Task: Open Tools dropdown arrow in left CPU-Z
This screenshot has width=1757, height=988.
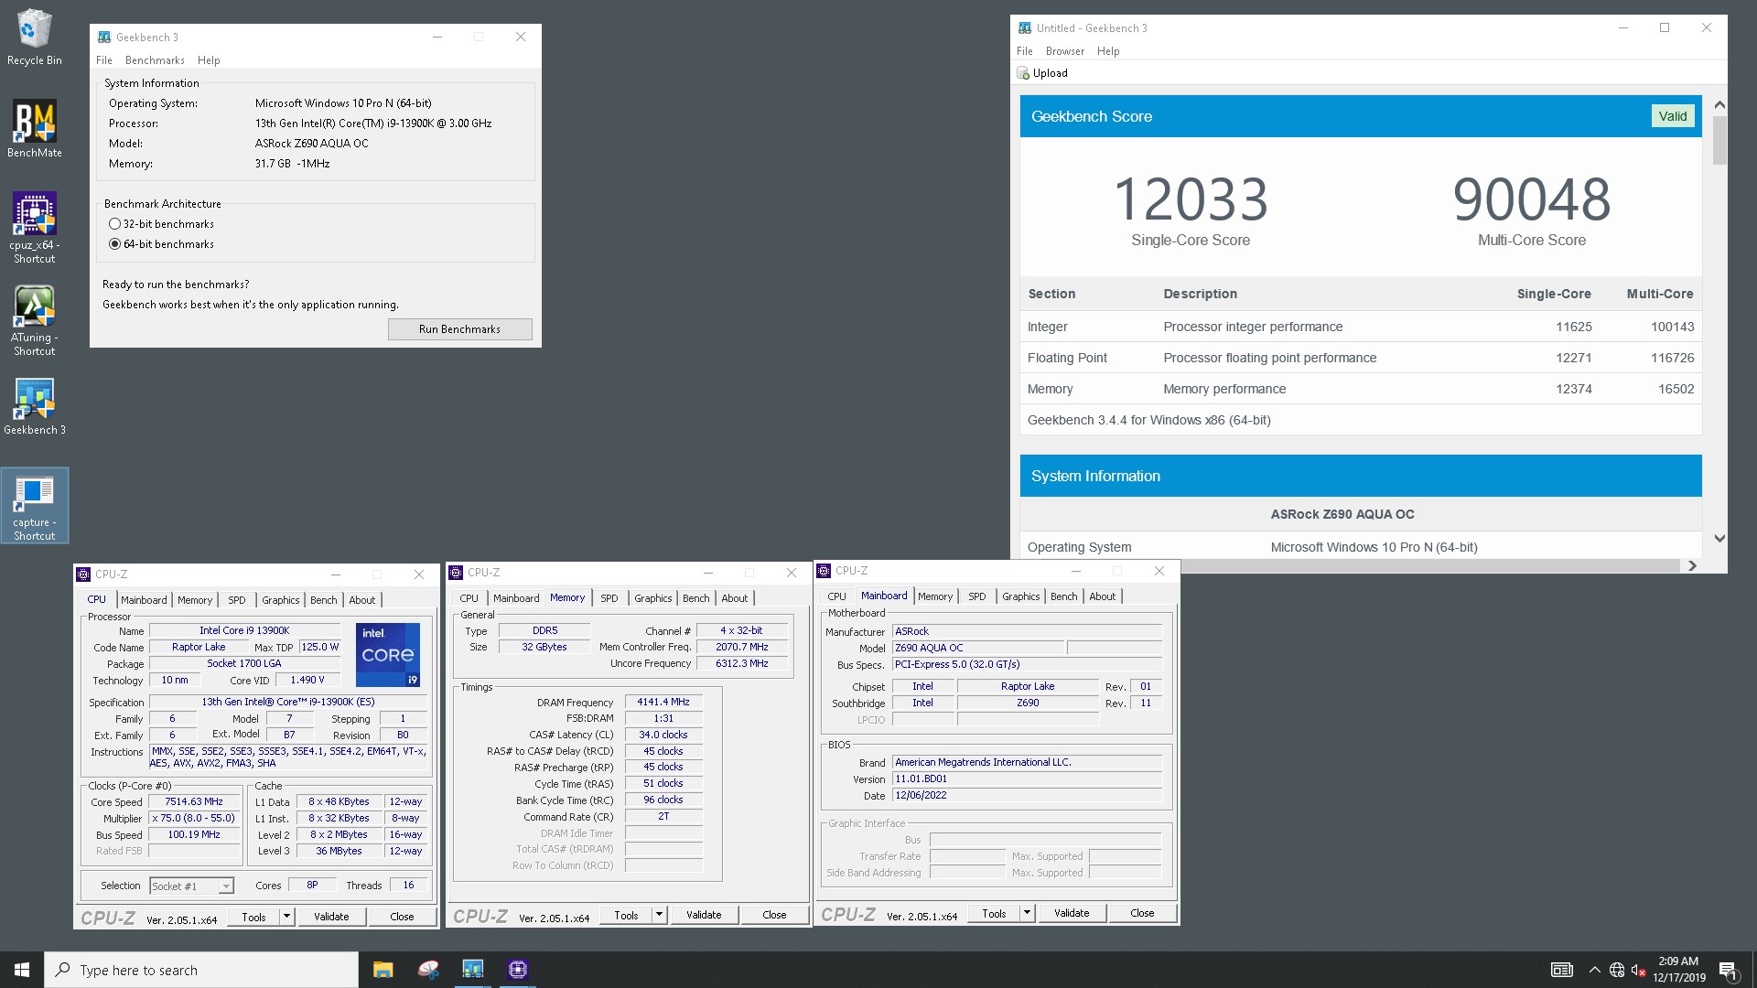Action: (x=286, y=917)
